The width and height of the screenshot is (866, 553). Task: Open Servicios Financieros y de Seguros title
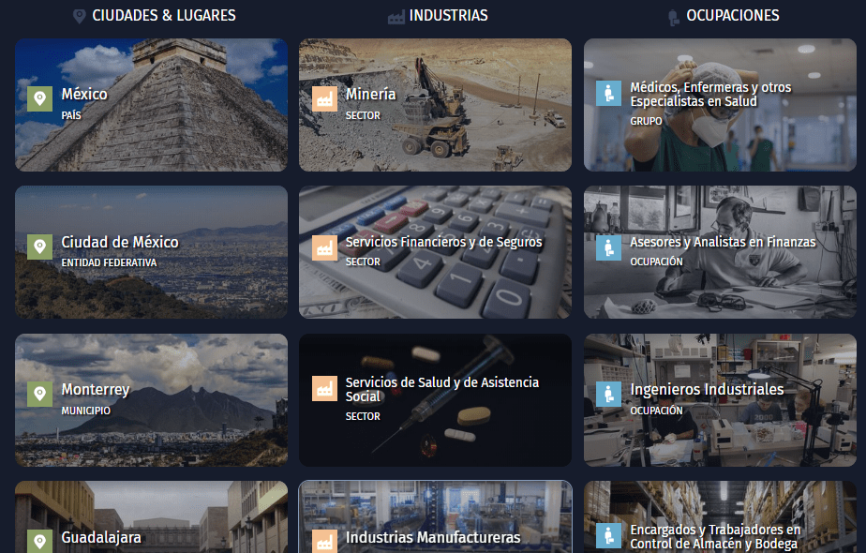tap(443, 242)
